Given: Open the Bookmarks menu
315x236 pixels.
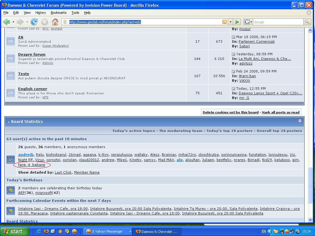Looking at the screenshot, I should (x=58, y=13).
